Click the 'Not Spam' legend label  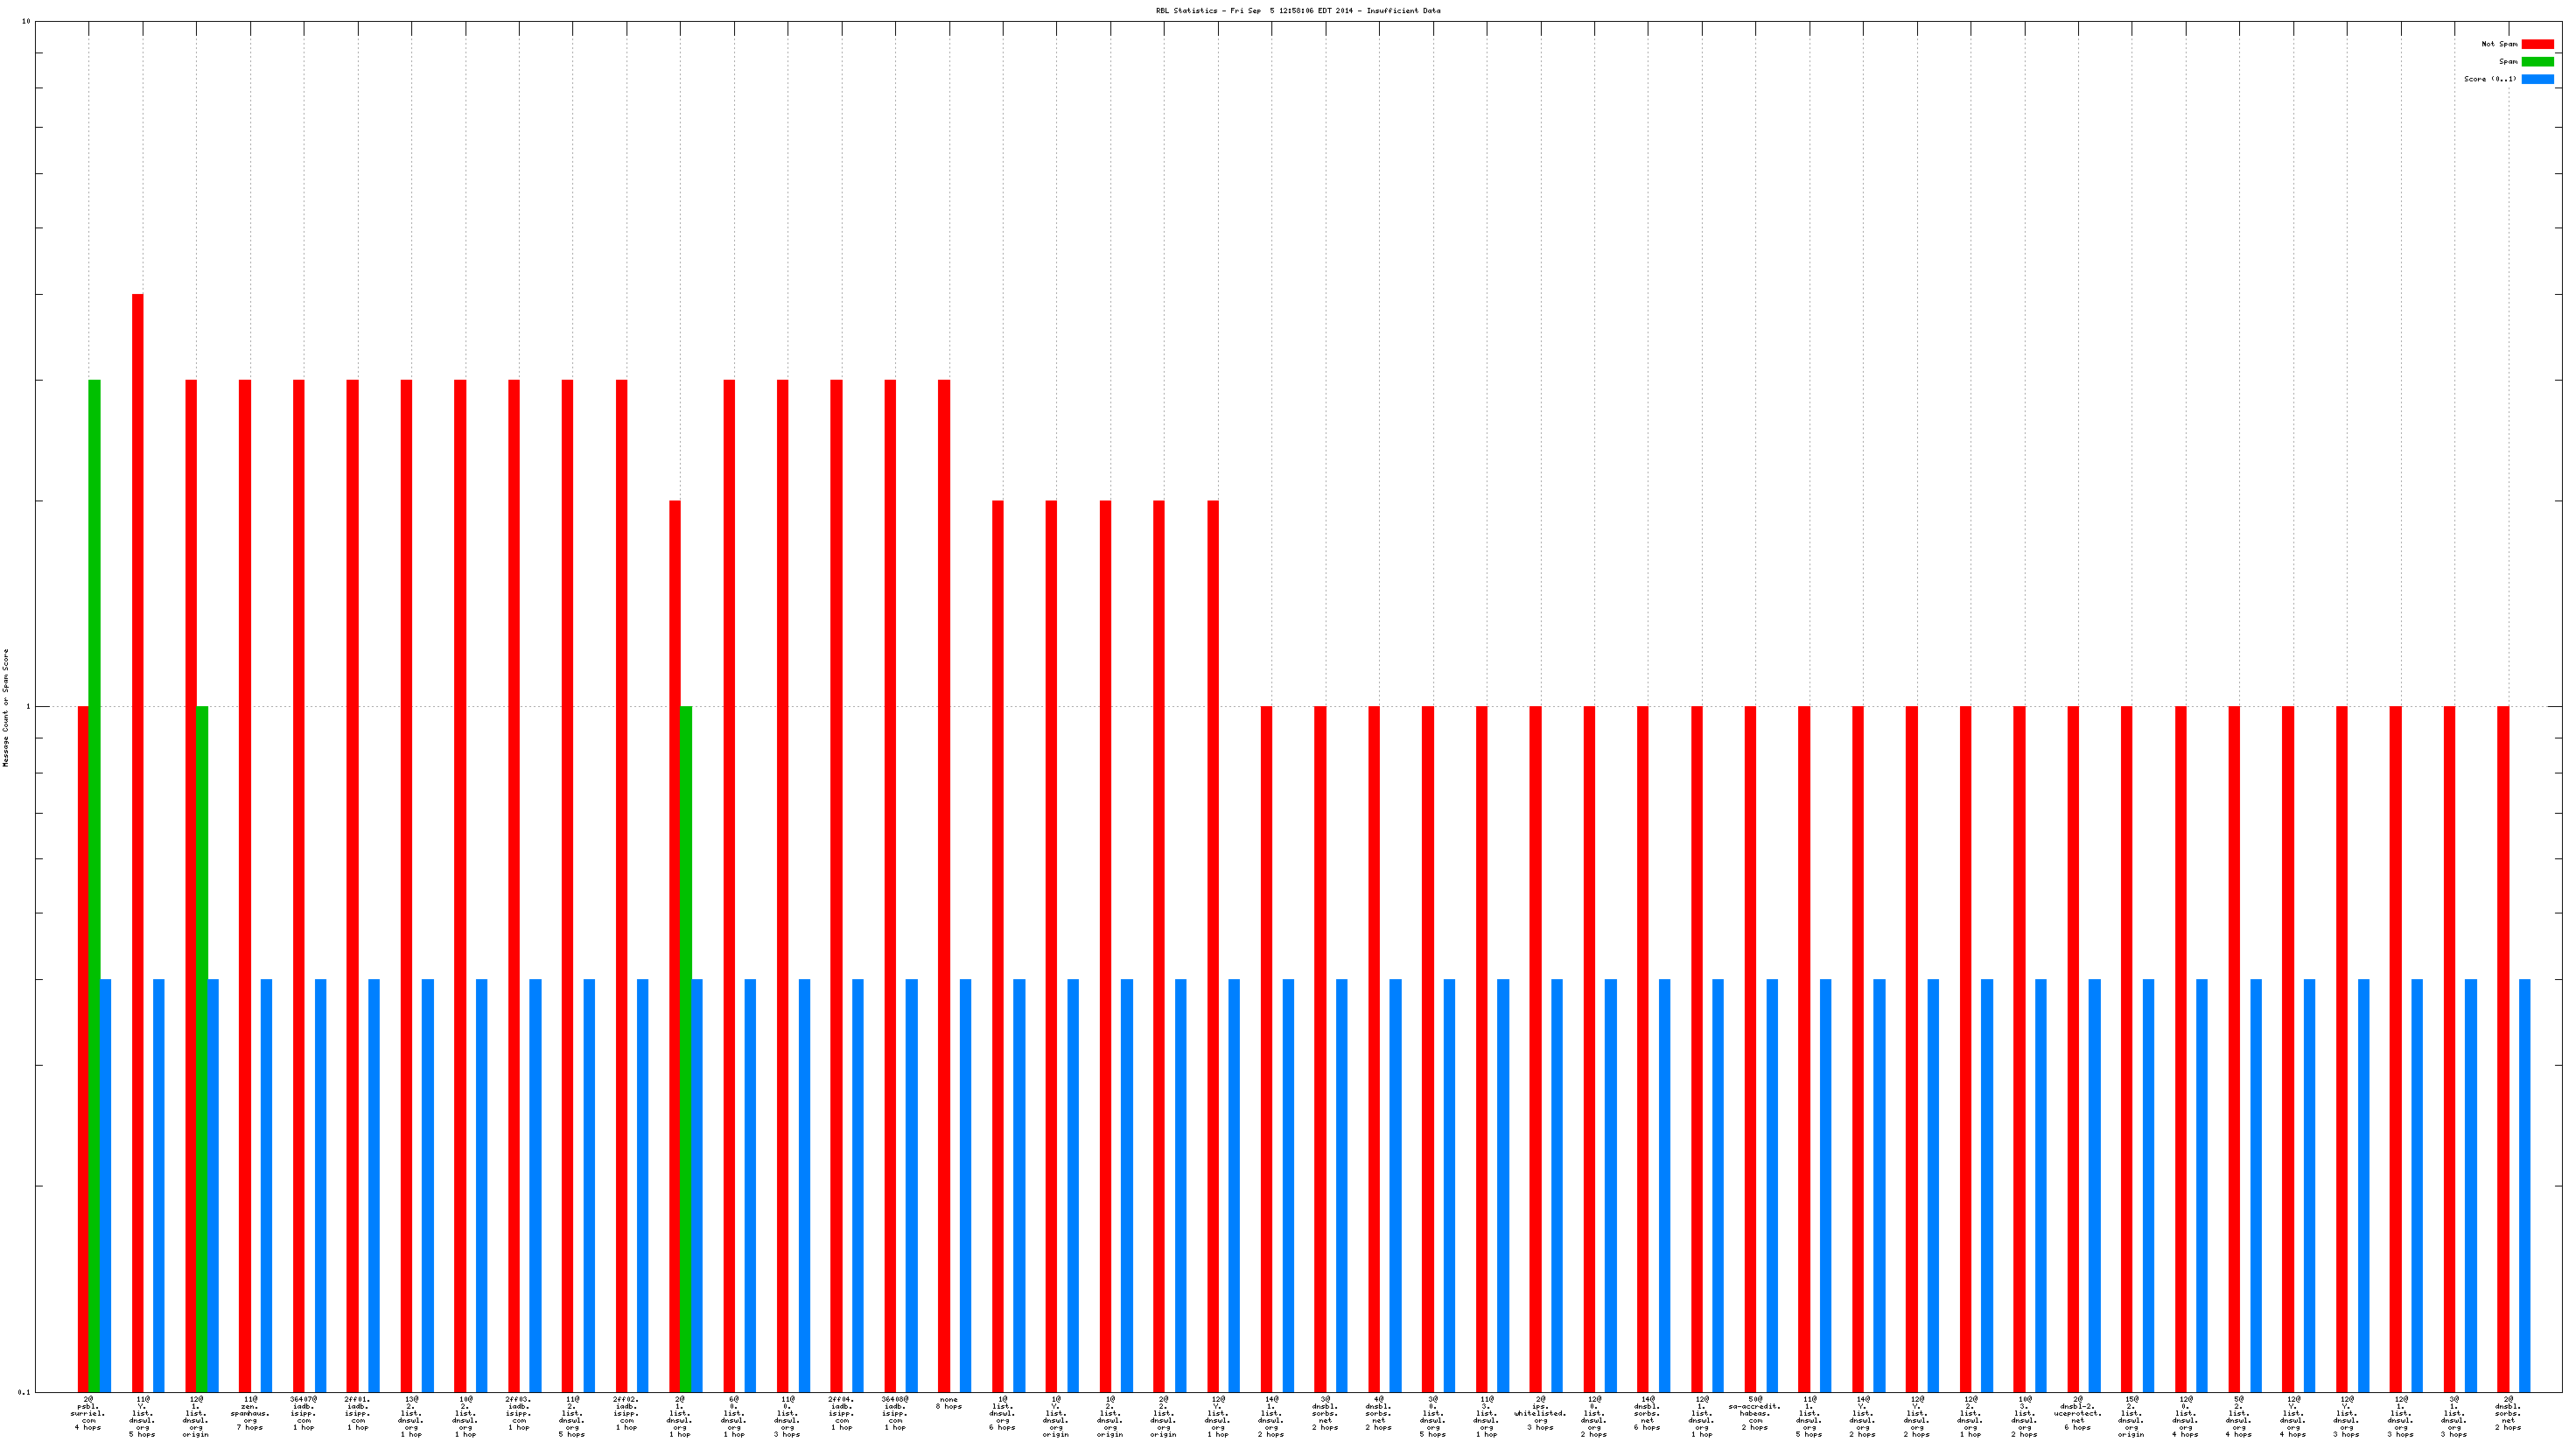pyautogui.click(x=2499, y=44)
